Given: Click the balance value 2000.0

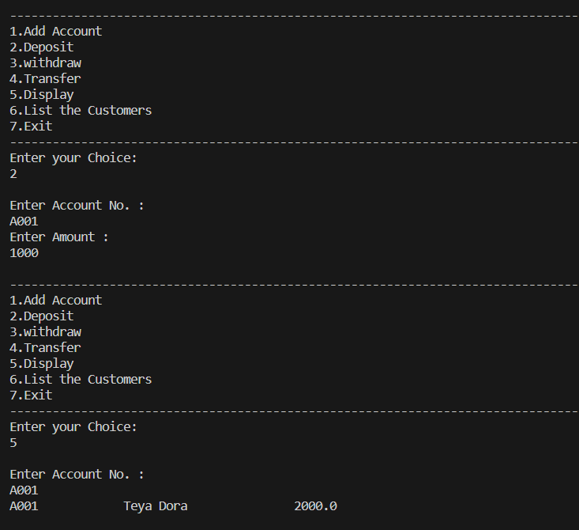Looking at the screenshot, I should [x=316, y=506].
